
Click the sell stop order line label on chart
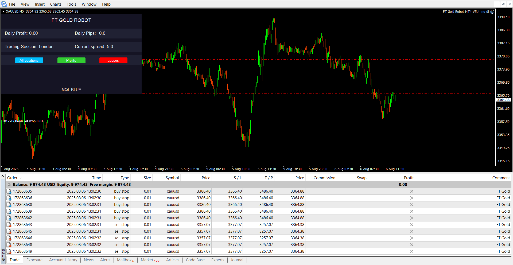pyautogui.click(x=24, y=121)
